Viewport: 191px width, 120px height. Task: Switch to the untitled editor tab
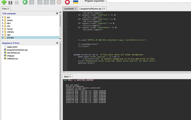point(69,9)
